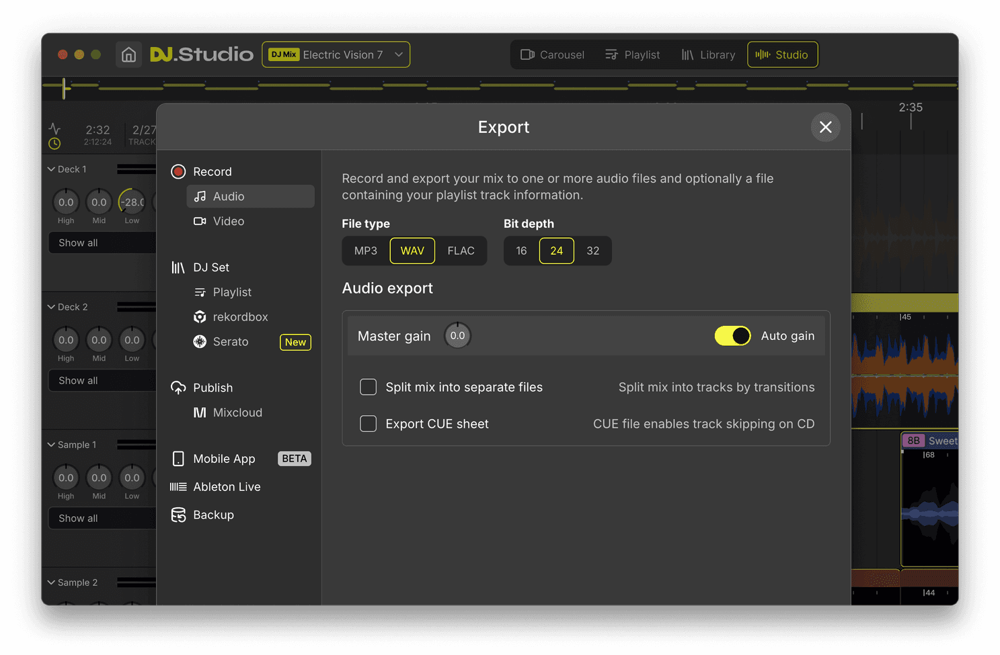Open the Electric Vision 7 mix dropdown

click(x=336, y=54)
